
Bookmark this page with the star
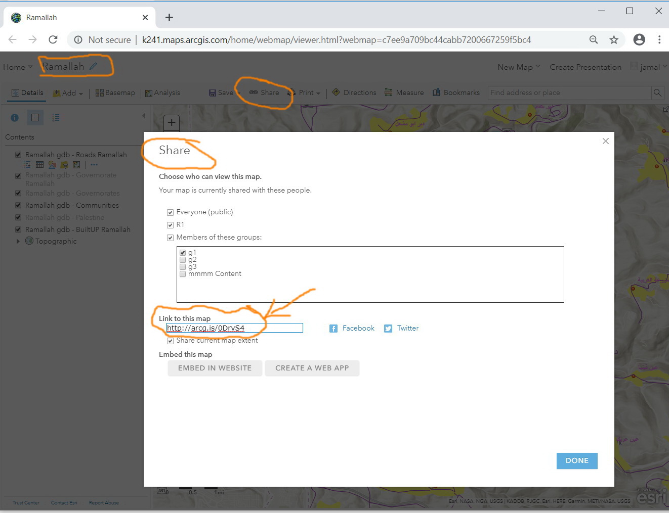(x=614, y=39)
